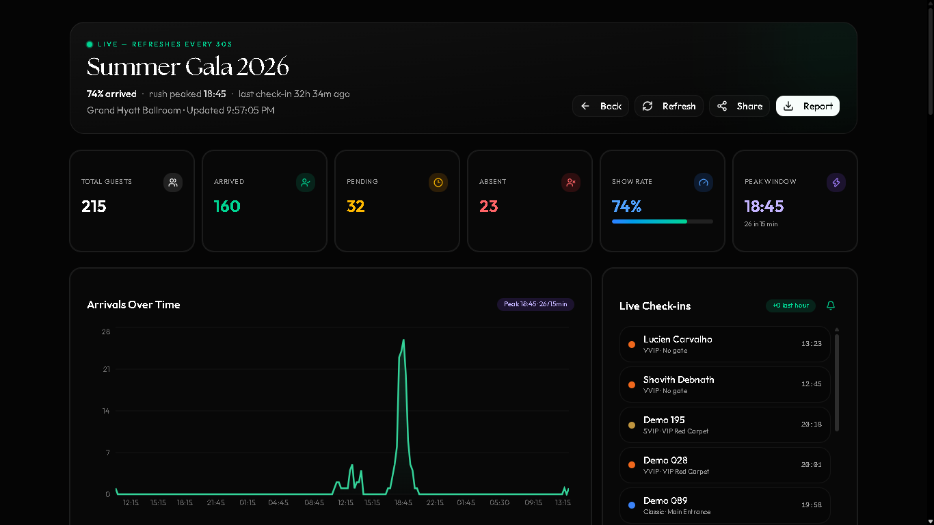
Task: Click the 'Grand Hyatt Ballroom' venue text
Action: click(x=134, y=110)
